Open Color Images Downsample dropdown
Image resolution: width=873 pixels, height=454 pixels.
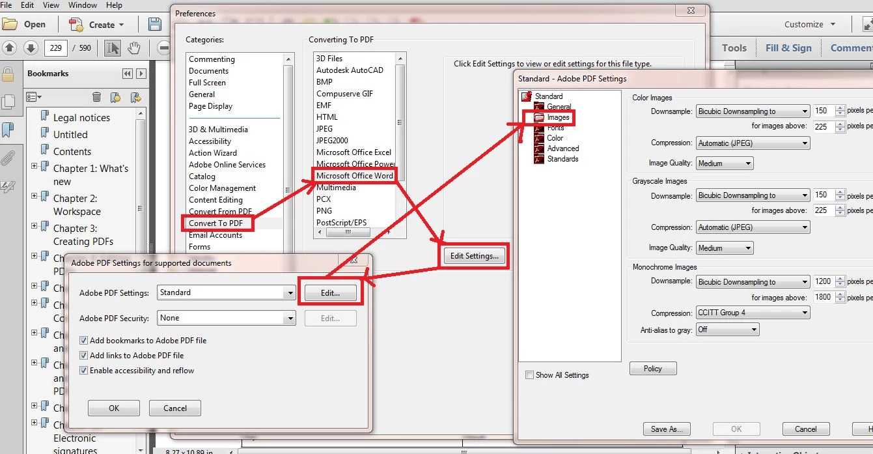point(753,111)
